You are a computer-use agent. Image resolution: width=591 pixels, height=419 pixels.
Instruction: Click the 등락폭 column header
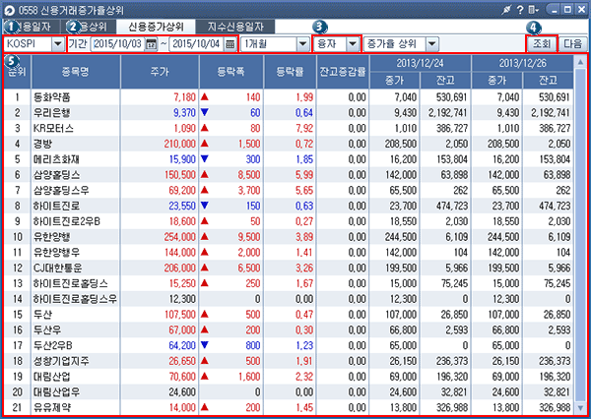pyautogui.click(x=231, y=72)
